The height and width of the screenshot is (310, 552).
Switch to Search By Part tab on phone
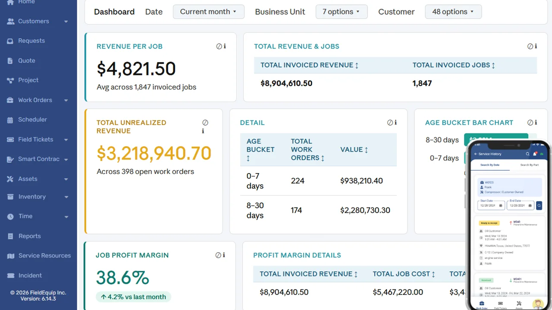click(x=529, y=165)
